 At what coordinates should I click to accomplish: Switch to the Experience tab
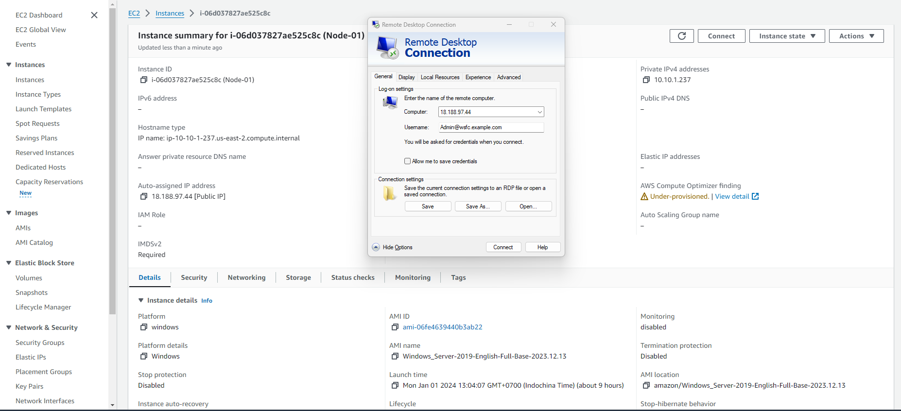click(x=478, y=77)
